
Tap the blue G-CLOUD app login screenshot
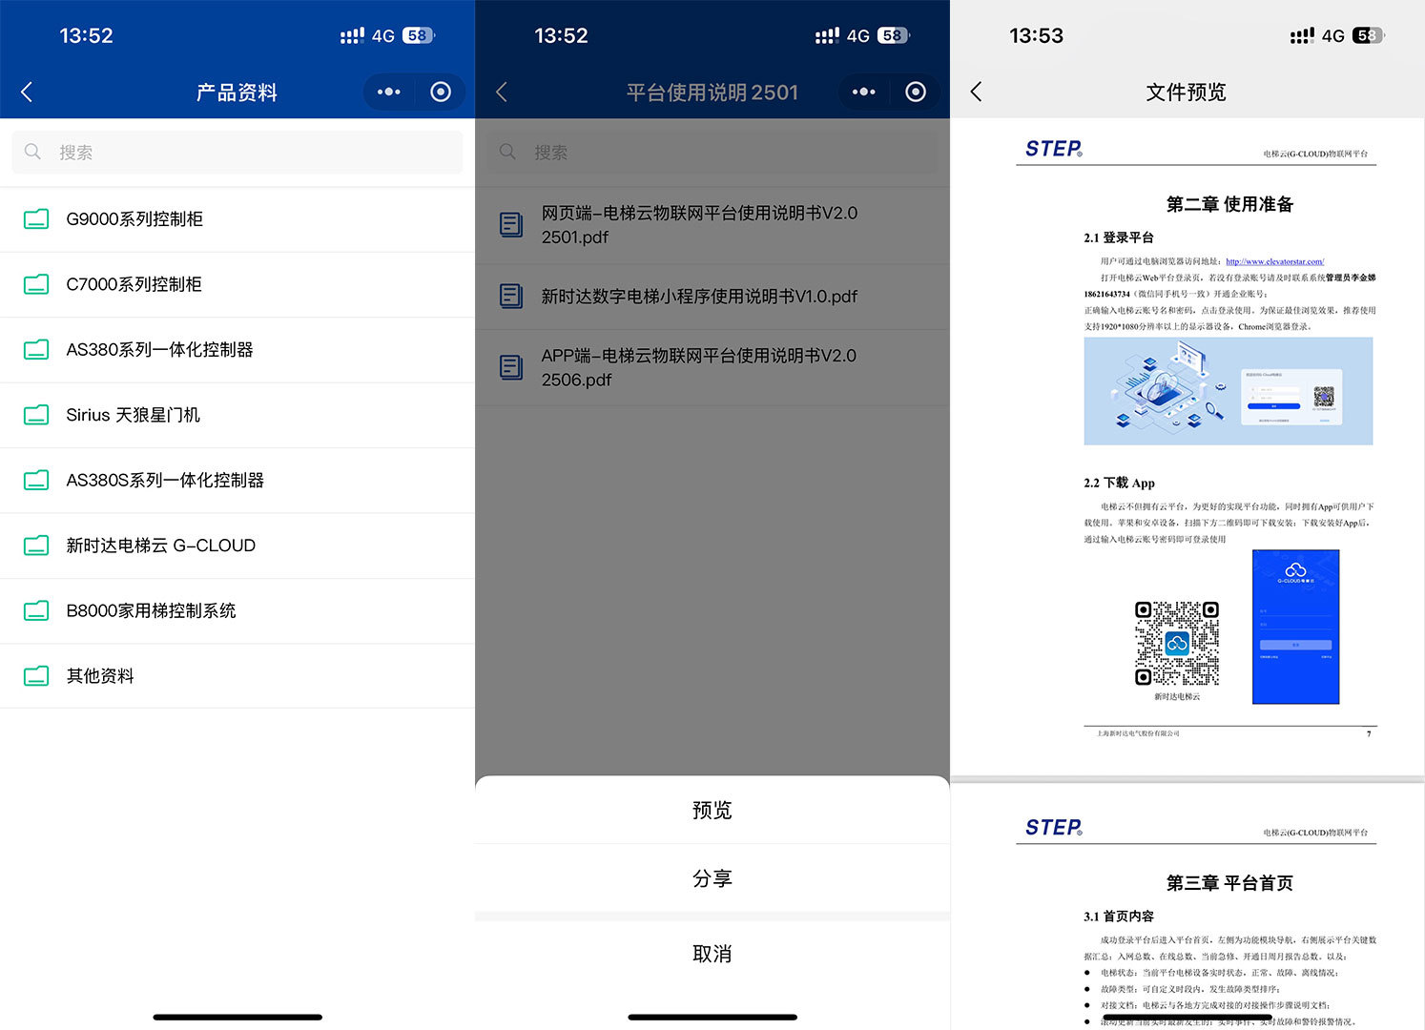pos(1295,627)
